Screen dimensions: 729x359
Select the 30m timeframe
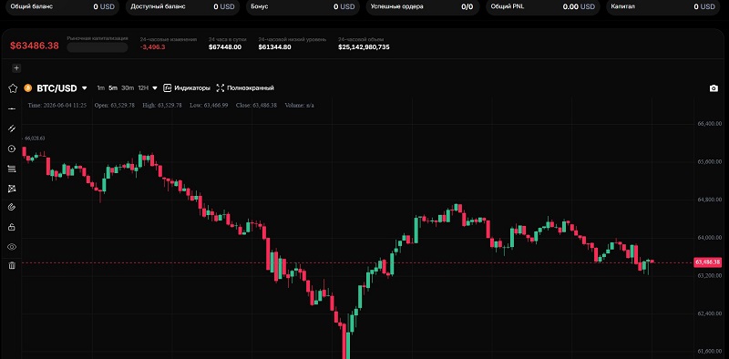point(128,87)
